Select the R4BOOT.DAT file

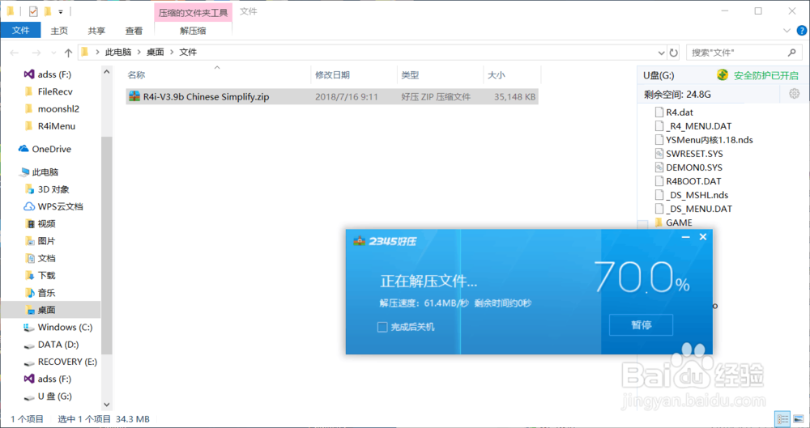coord(693,181)
